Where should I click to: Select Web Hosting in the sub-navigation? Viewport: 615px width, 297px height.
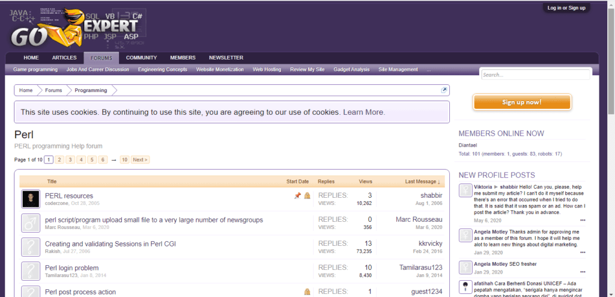pyautogui.click(x=267, y=70)
